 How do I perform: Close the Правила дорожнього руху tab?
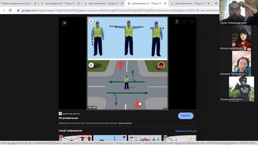pos(35,3)
